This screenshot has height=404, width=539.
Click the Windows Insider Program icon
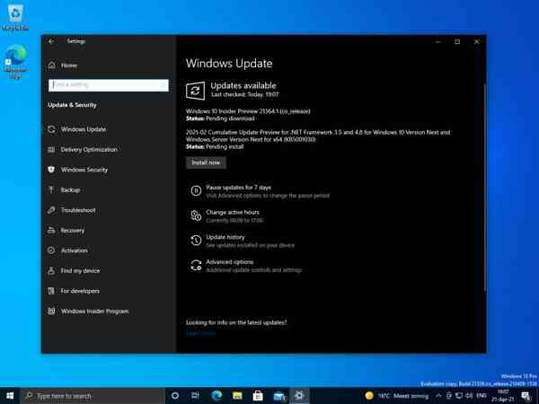pyautogui.click(x=51, y=312)
